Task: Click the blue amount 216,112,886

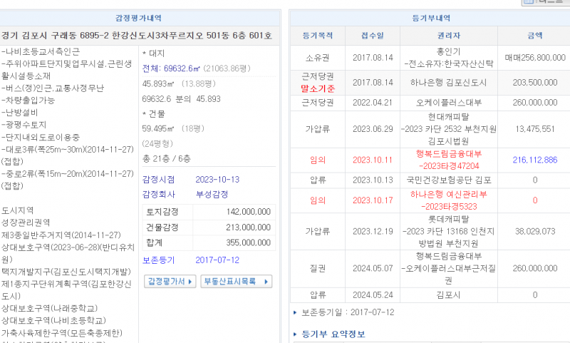Action: (534, 160)
